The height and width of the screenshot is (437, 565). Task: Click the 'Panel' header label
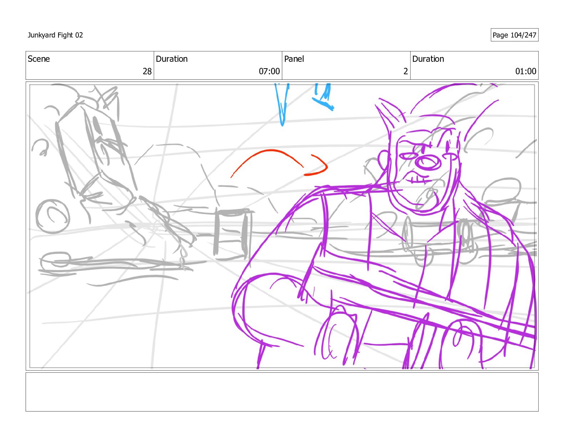click(294, 59)
